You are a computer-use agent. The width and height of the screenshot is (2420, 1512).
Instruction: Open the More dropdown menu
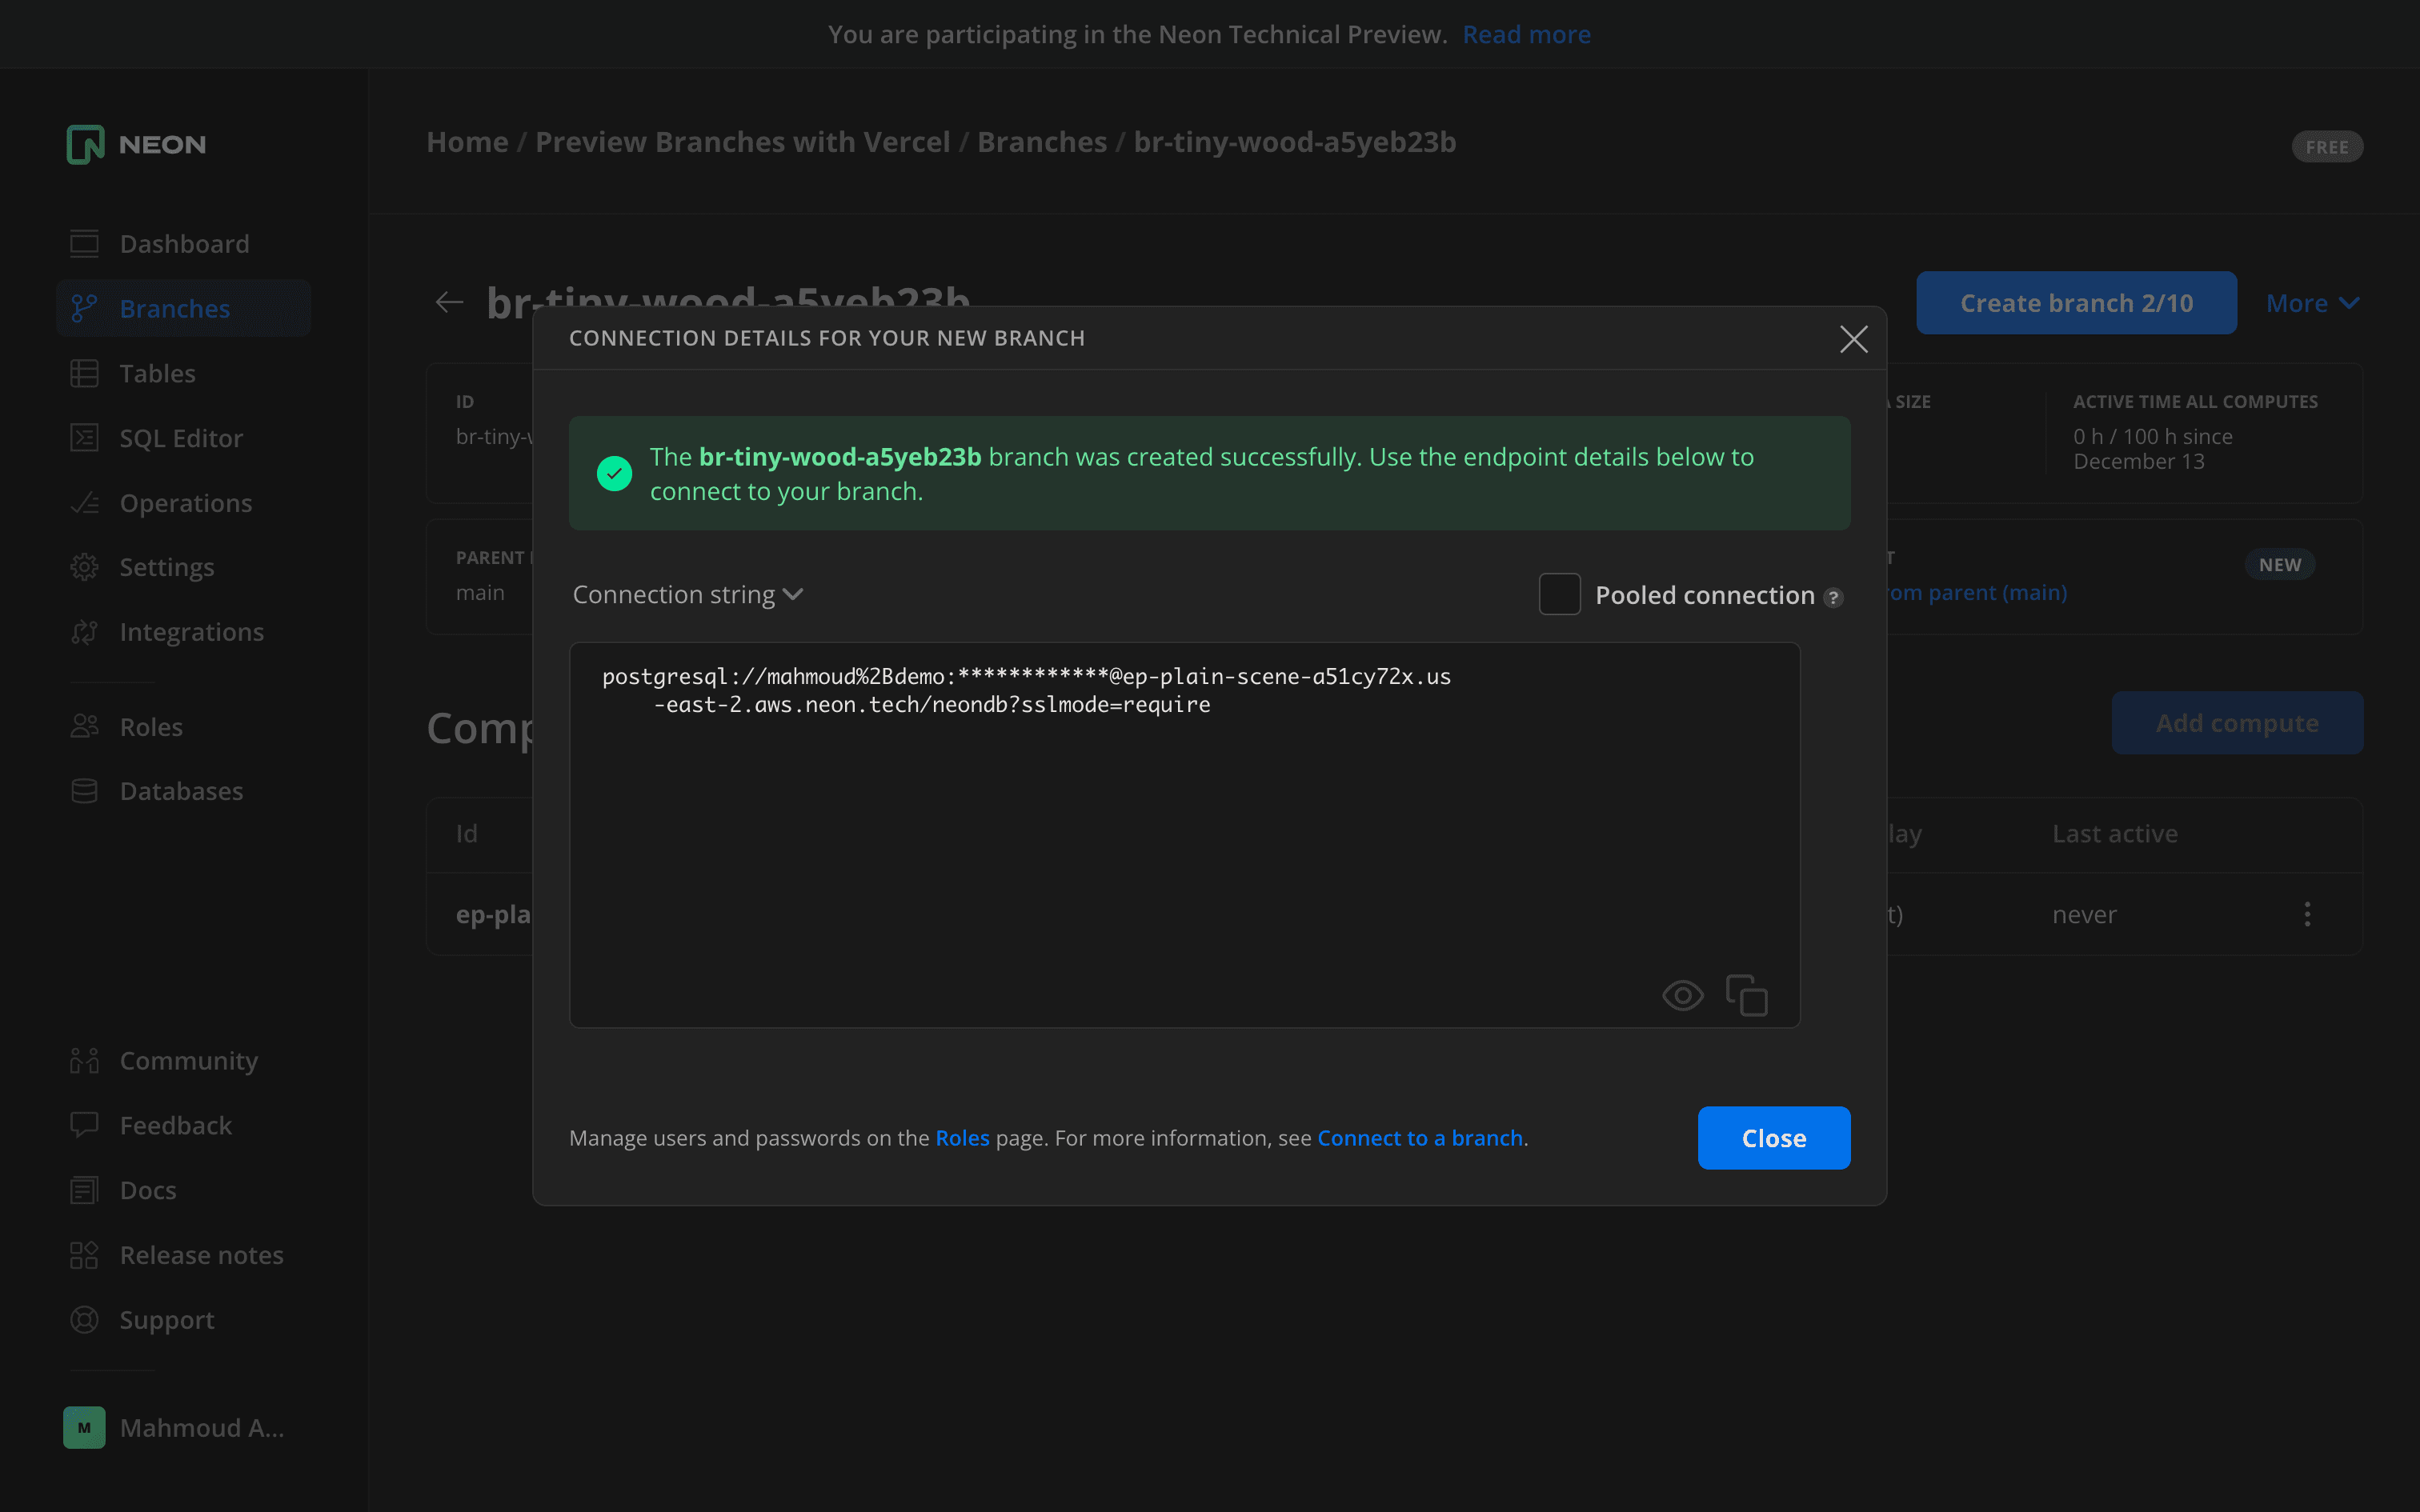(2312, 303)
